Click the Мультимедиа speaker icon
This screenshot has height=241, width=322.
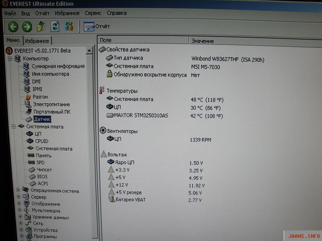pos(27,210)
